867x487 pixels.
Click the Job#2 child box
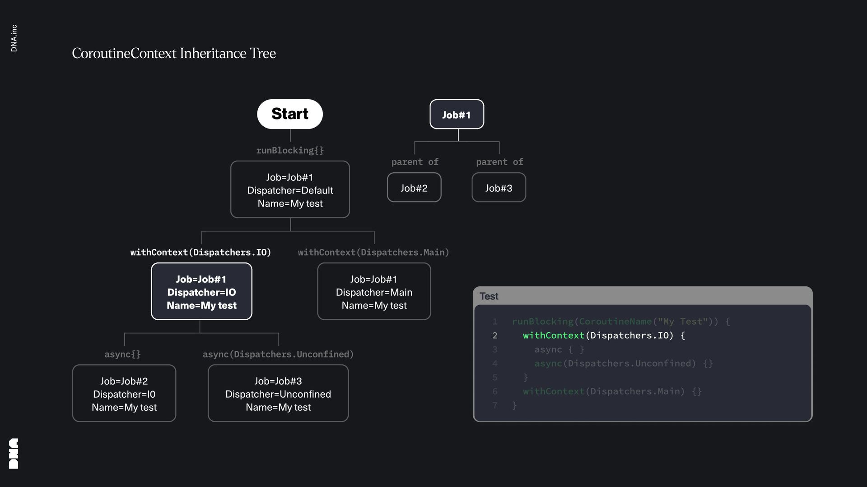(x=414, y=188)
